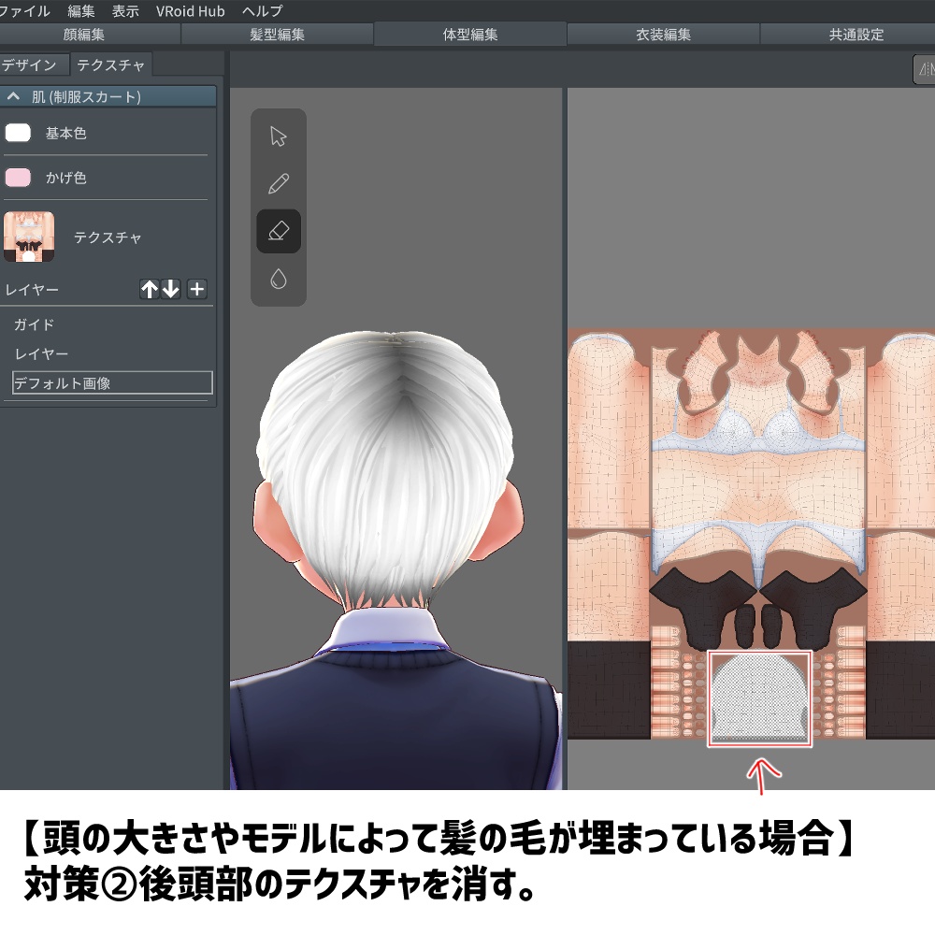Pick the 基本色 white color swatch
This screenshot has height=935, width=935.
[x=17, y=132]
